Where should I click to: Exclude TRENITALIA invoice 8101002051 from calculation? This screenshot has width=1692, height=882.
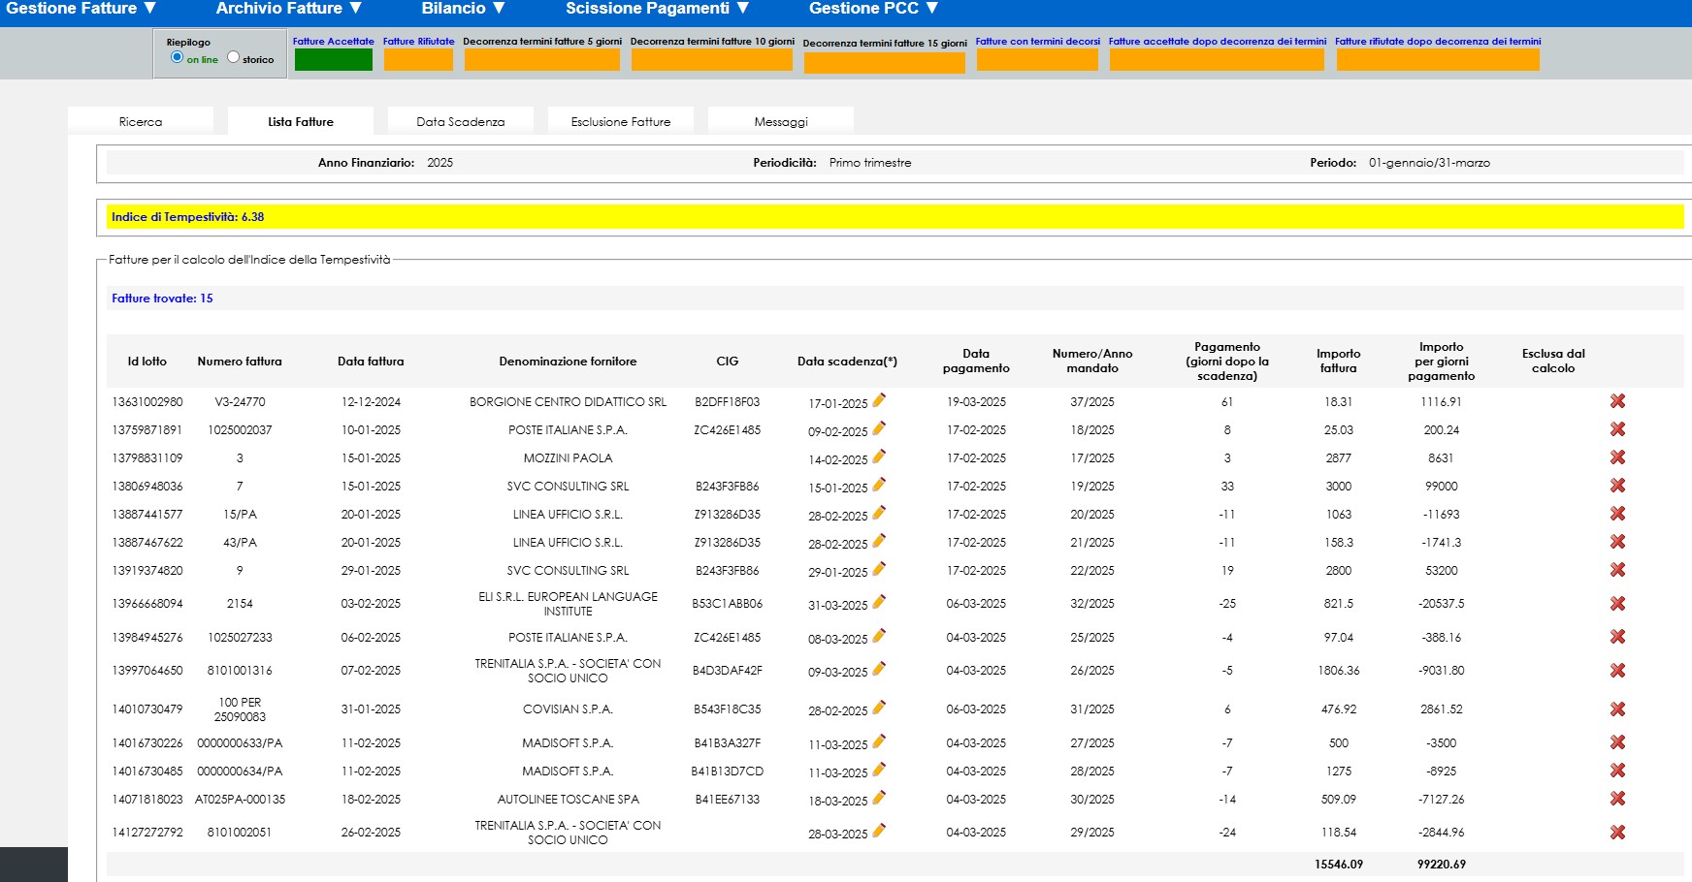[1617, 833]
